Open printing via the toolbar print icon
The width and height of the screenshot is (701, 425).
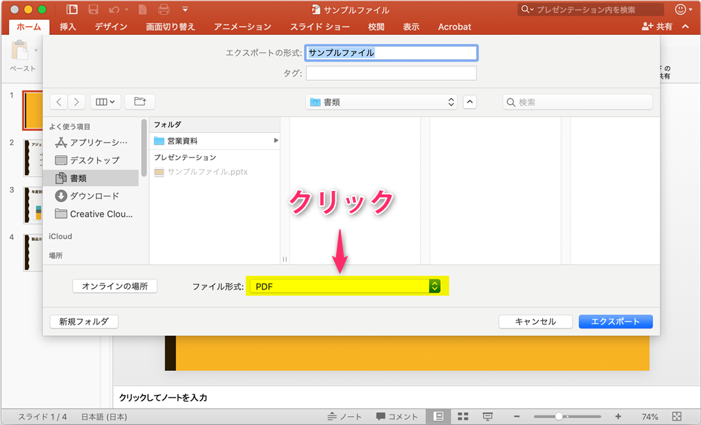point(164,9)
